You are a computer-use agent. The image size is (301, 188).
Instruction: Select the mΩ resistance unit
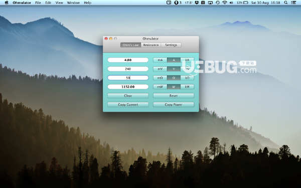[x=160, y=78]
